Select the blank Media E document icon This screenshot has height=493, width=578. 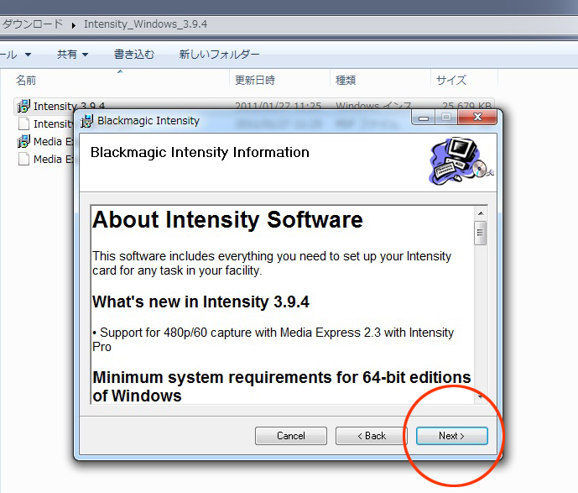pyautogui.click(x=24, y=159)
